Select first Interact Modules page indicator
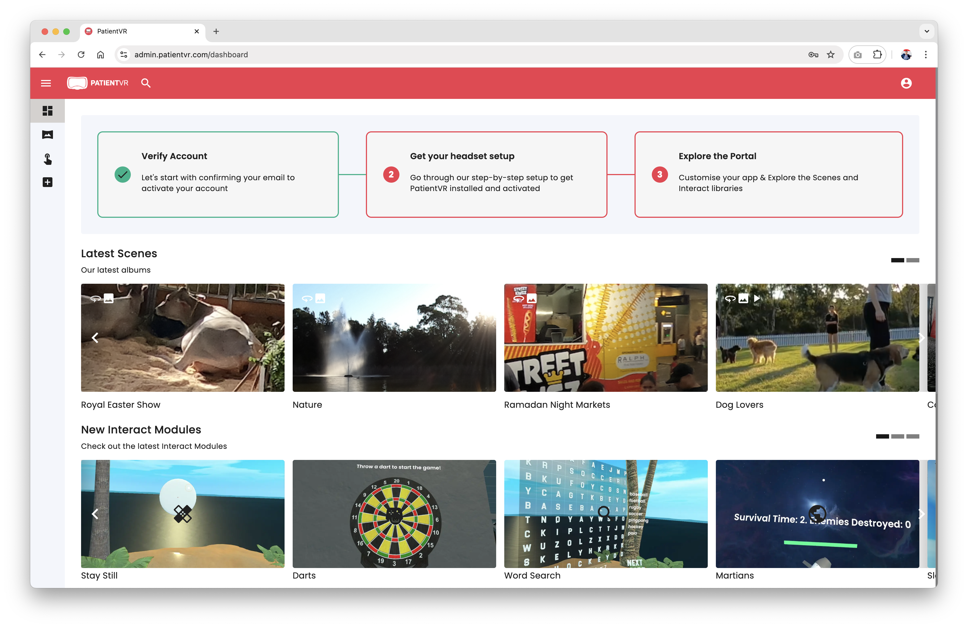This screenshot has height=628, width=968. 882,436
